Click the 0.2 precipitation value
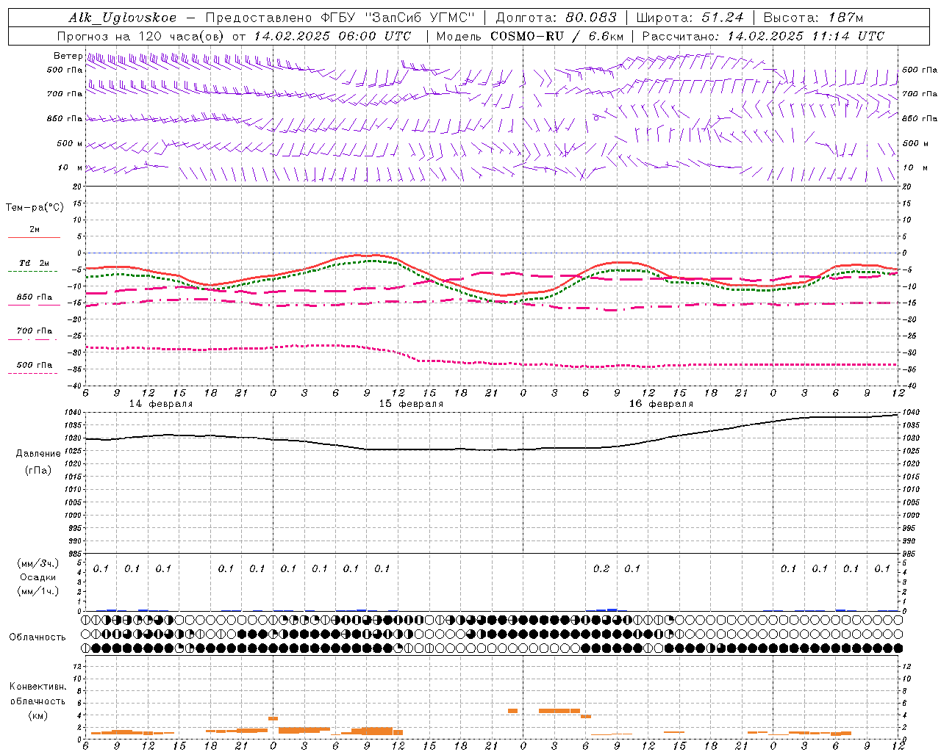This screenshot has width=941, height=752. [601, 568]
